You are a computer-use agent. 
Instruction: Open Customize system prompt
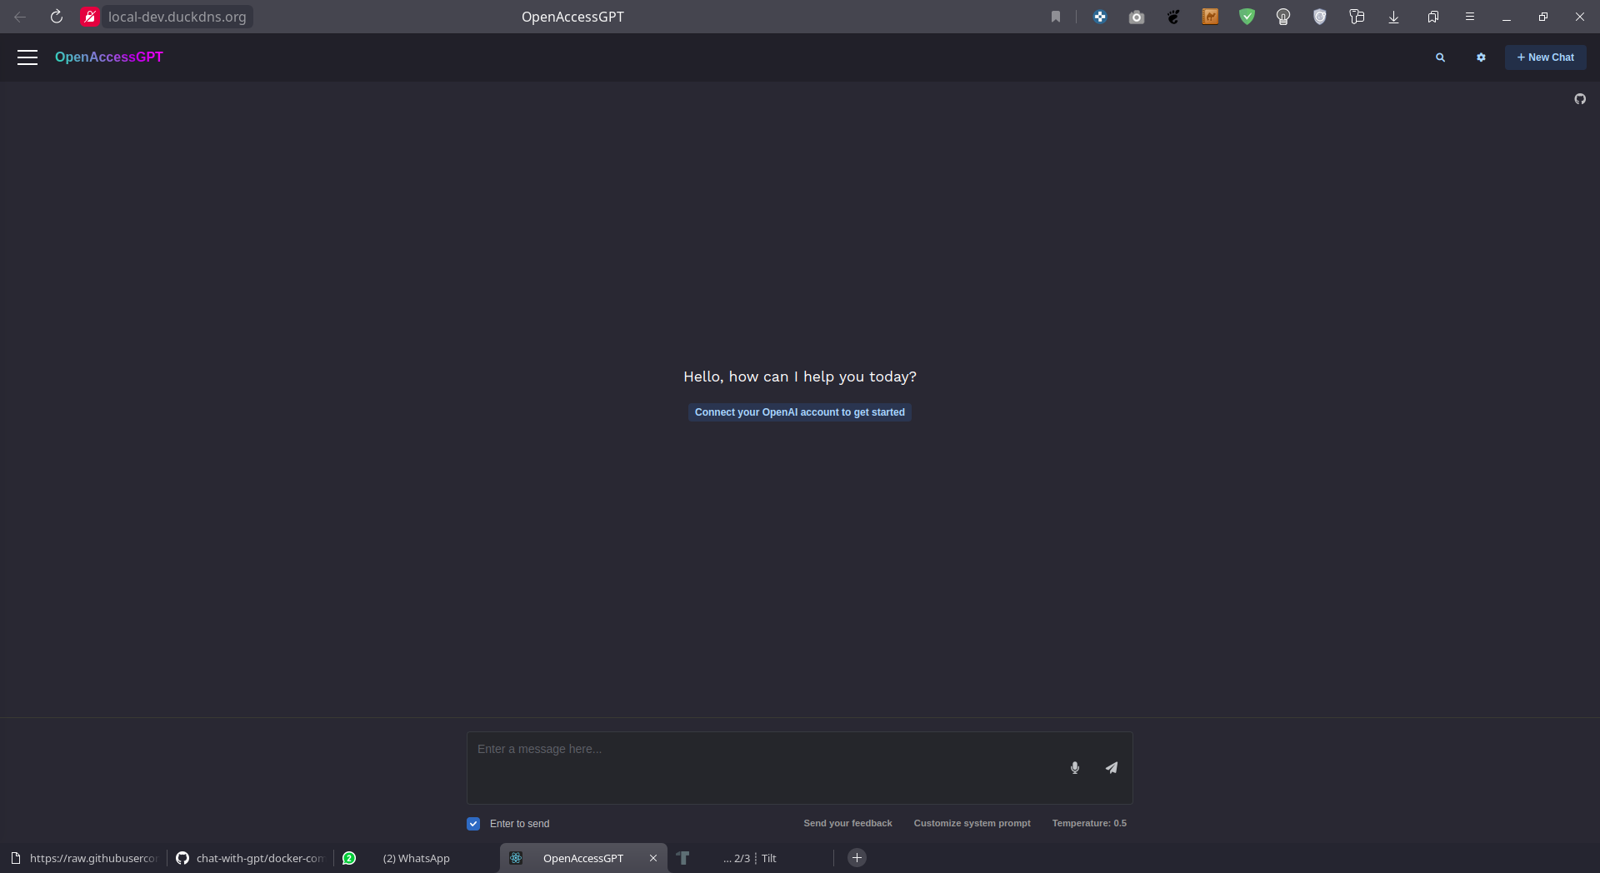tap(972, 823)
